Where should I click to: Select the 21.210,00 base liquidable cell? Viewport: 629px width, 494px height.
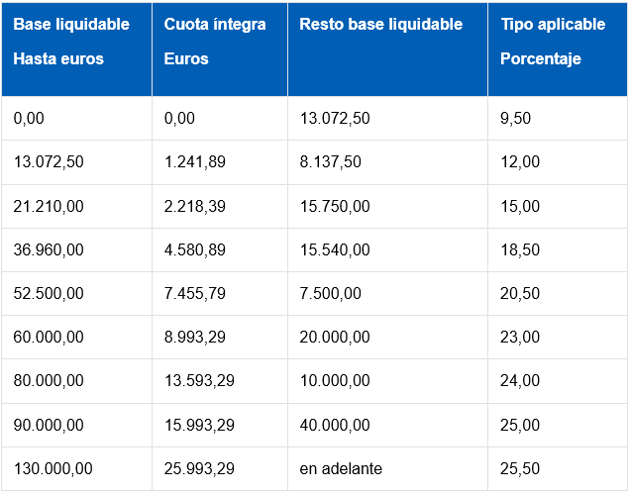(49, 206)
